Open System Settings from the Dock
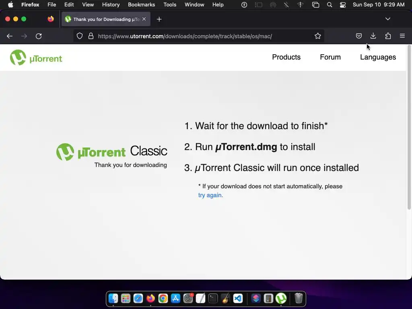 pos(188,298)
